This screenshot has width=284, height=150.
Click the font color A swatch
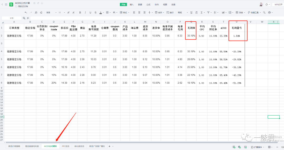point(100,12)
